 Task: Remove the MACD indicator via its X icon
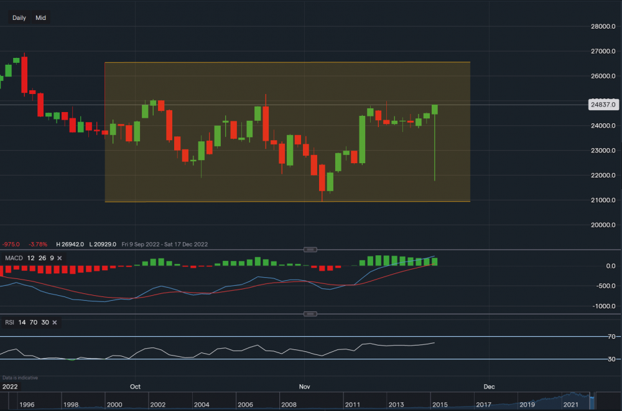click(x=59, y=258)
